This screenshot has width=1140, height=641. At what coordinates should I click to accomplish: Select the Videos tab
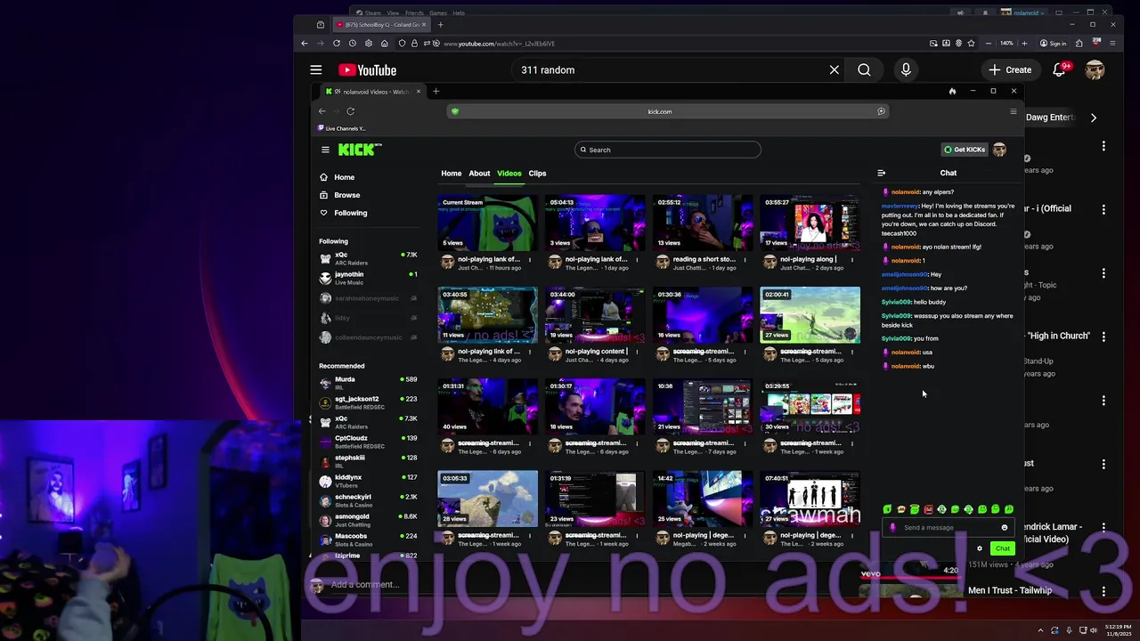point(509,174)
